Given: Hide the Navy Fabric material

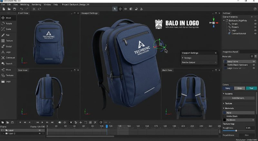Looking at the screenshot, I should (254, 61).
